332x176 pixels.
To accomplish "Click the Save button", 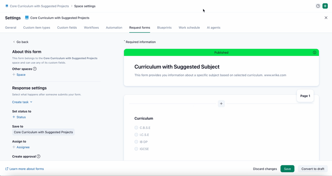I will pyautogui.click(x=287, y=169).
